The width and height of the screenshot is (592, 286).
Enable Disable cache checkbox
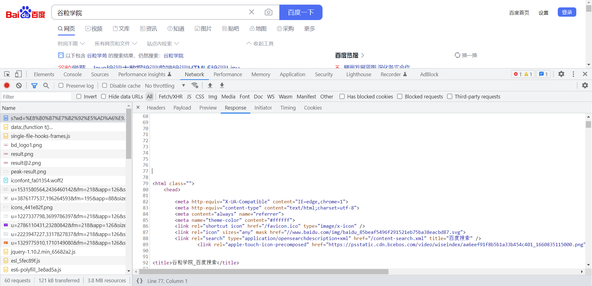pyautogui.click(x=105, y=85)
